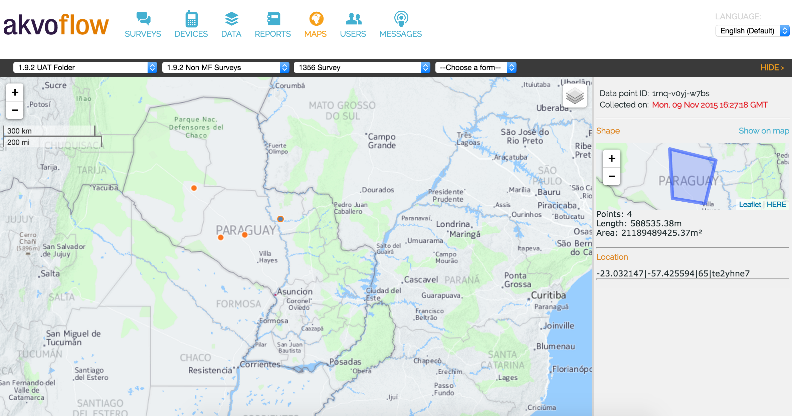Viewport: 792px width, 416px height.
Task: Open the 1.9.2 Non MF Surveys dropdown
Action: click(x=225, y=67)
